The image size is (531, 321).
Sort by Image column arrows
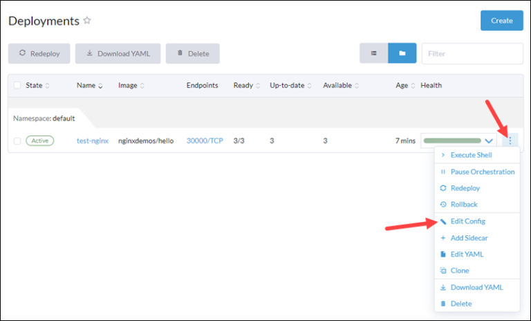[142, 85]
